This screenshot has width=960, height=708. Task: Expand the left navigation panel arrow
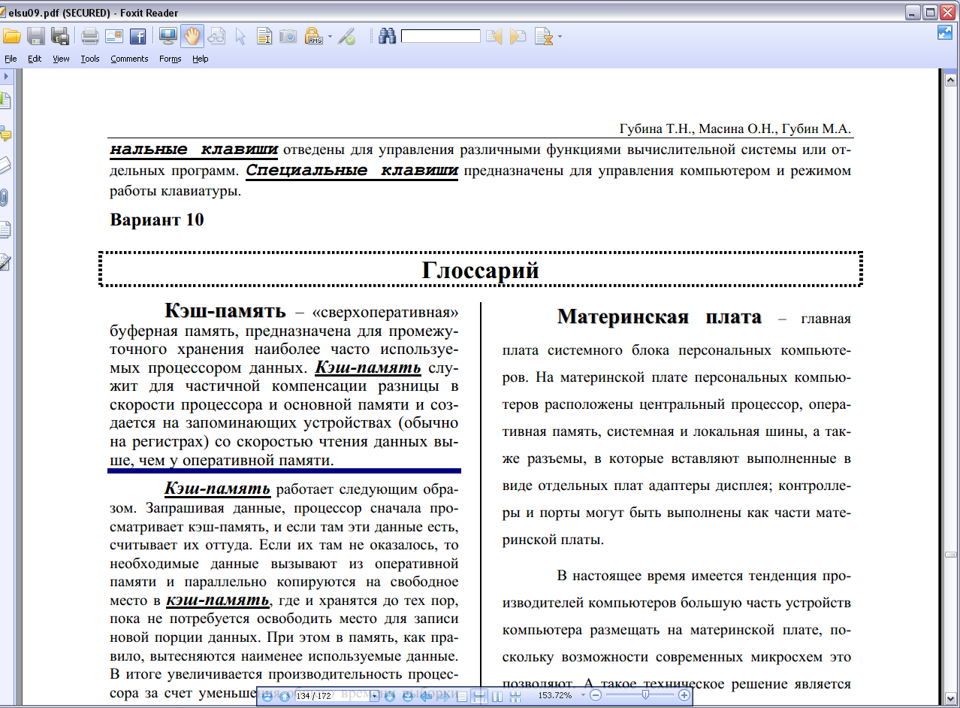pos(5,77)
